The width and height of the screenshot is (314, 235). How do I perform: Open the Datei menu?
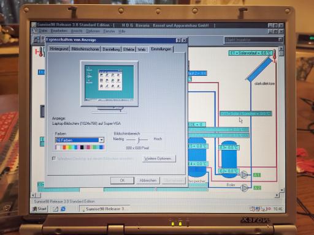pos(43,31)
